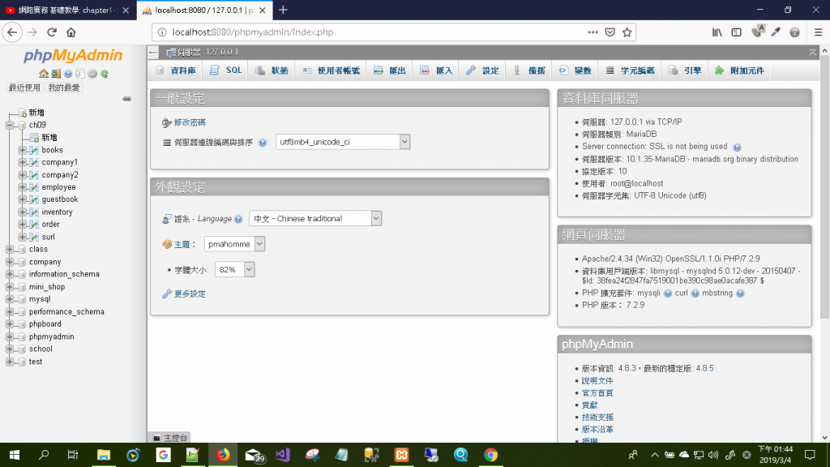Open Visual Studio from the taskbar
This screenshot has height=467, width=830.
click(x=283, y=455)
